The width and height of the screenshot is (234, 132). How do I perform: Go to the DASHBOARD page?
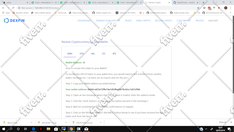84,21
